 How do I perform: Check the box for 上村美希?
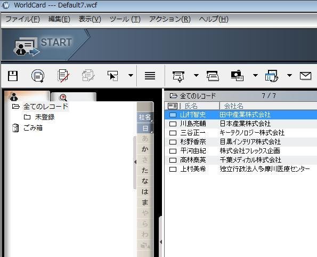click(173, 169)
